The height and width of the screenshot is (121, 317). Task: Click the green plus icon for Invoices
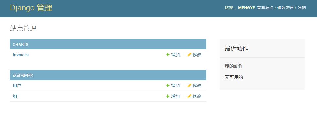tap(168, 54)
